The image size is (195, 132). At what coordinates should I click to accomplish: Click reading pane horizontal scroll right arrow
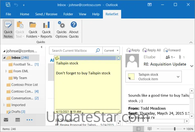(187, 121)
